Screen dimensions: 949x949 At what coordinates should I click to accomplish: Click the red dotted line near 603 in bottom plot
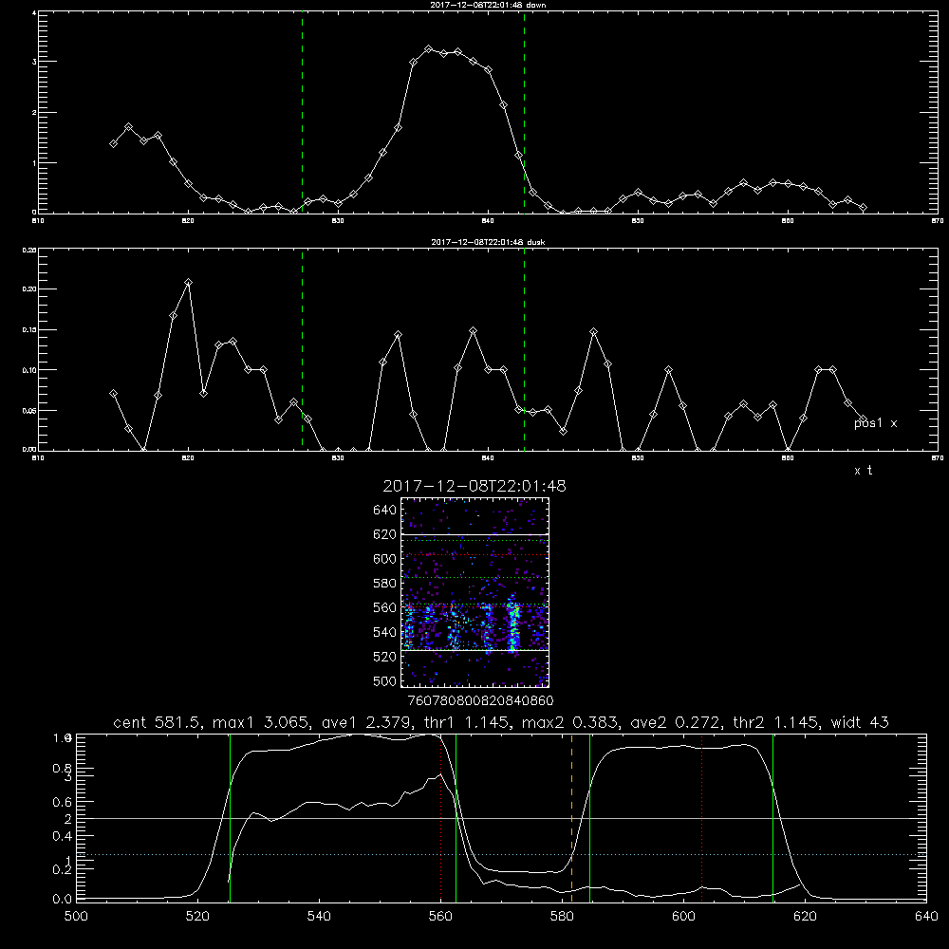coord(701,817)
